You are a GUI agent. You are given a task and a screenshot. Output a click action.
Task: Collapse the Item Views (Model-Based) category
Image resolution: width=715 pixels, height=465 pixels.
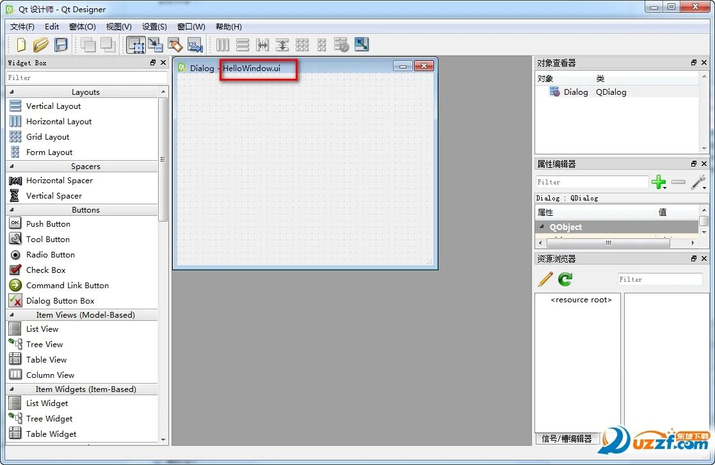tap(12, 315)
